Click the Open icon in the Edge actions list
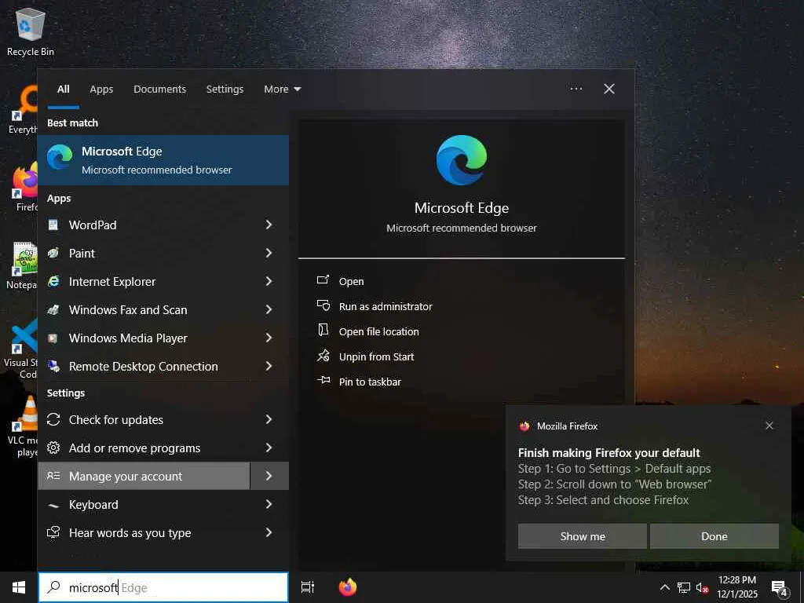804x603 pixels. coord(323,280)
